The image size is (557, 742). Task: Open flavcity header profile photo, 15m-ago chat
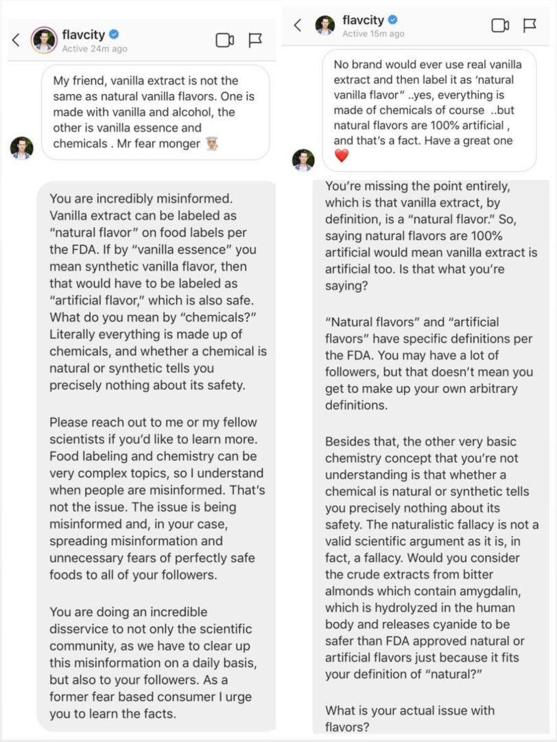pos(324,25)
